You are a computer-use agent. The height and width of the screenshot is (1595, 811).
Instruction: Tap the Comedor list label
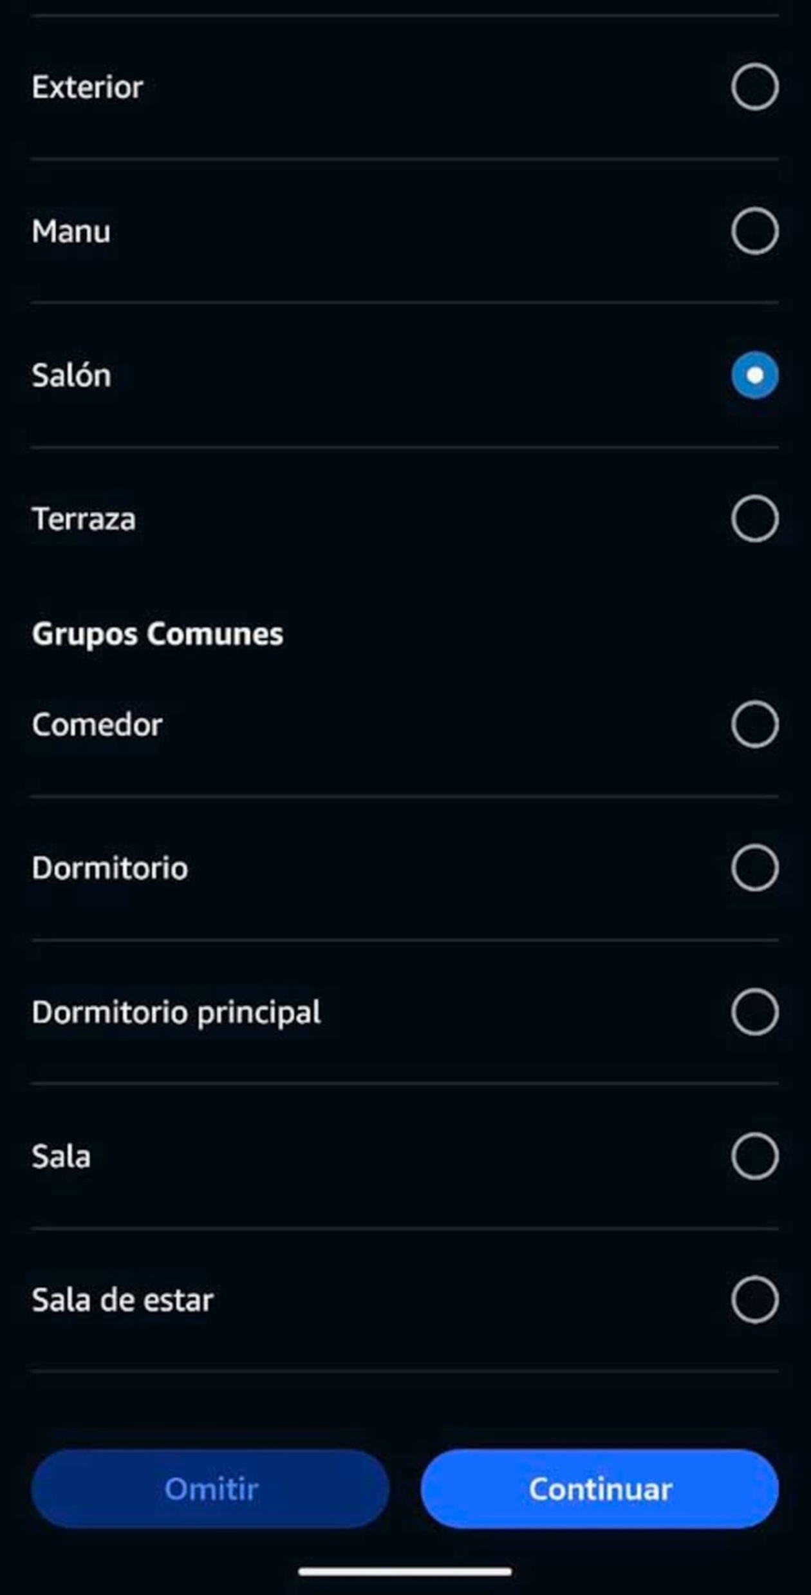coord(97,724)
